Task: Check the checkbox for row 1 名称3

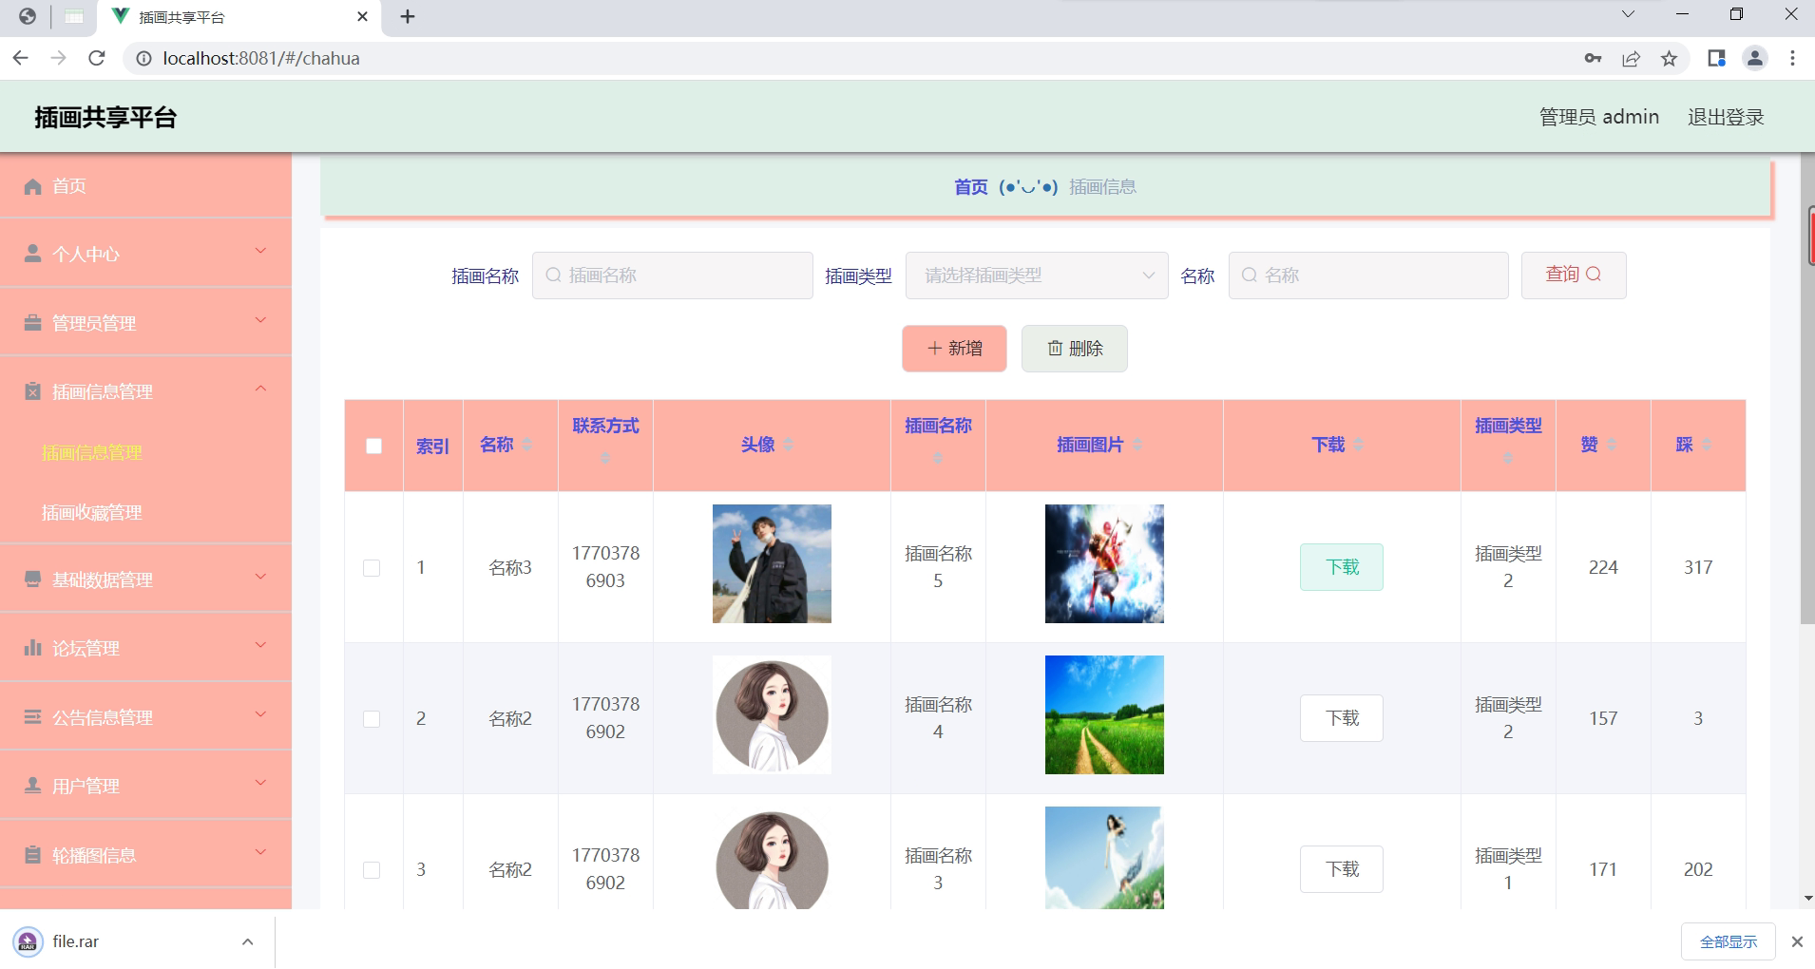Action: pos(372,568)
